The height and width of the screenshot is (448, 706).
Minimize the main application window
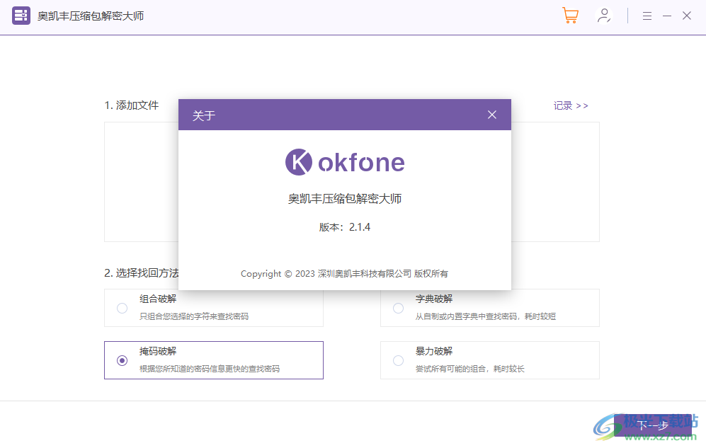click(667, 16)
